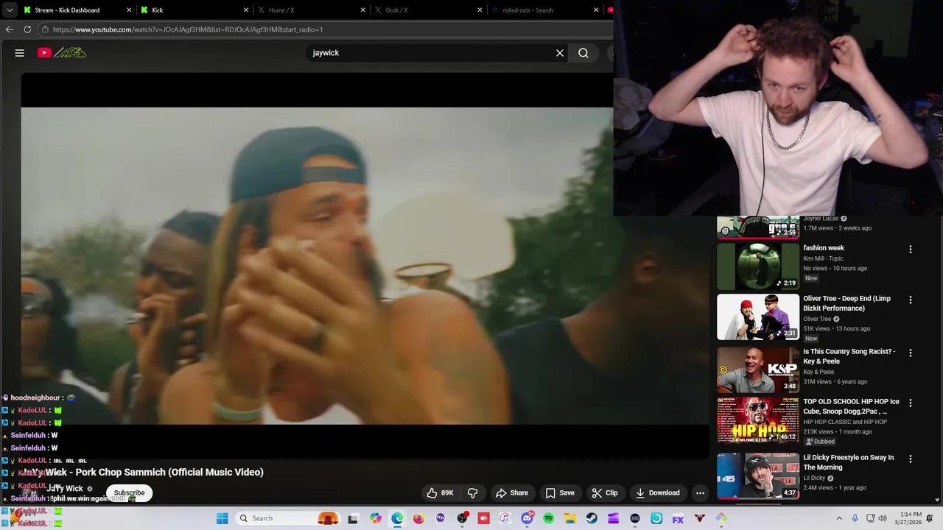This screenshot has width=943, height=530.
Task: Open the Lil Dicky Freestyle on Sway title
Action: click(849, 462)
